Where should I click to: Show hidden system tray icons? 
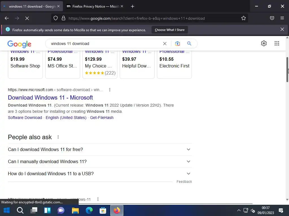pos(239,210)
